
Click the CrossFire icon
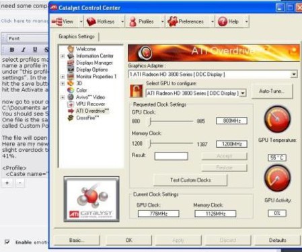click(71, 118)
